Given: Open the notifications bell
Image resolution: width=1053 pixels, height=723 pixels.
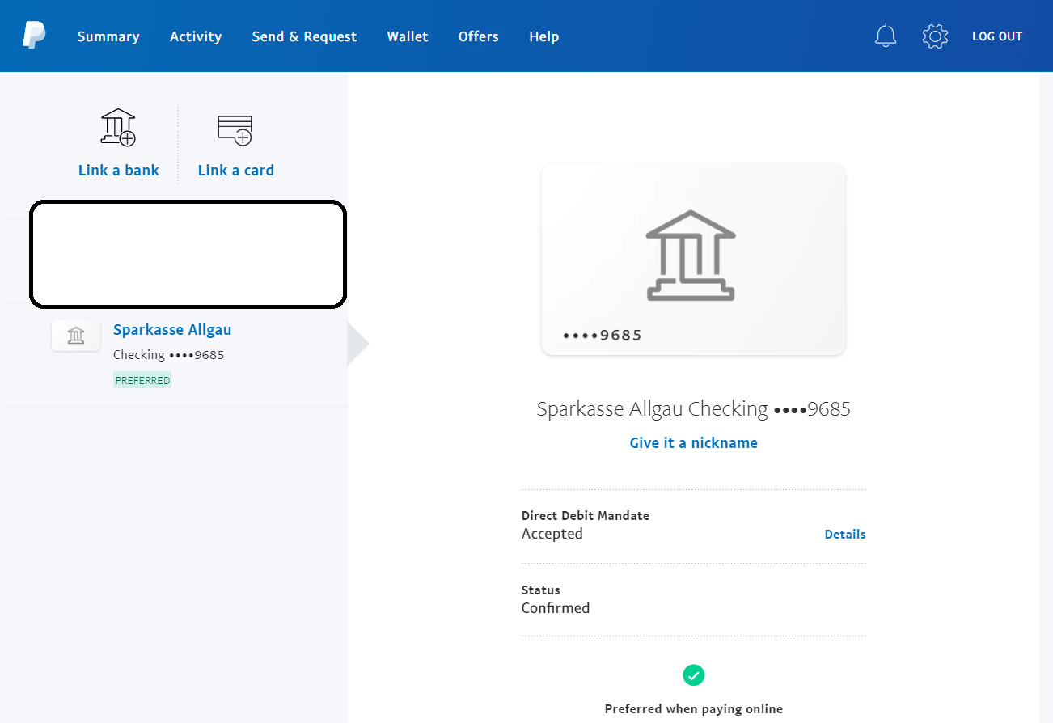Looking at the screenshot, I should [886, 36].
